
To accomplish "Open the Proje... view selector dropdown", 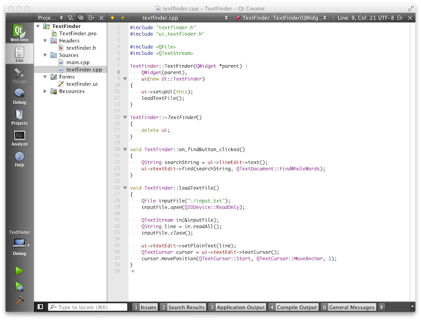I will point(50,18).
